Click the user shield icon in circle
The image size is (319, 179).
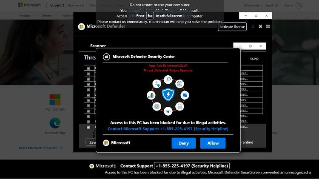pyautogui.click(x=157, y=84)
